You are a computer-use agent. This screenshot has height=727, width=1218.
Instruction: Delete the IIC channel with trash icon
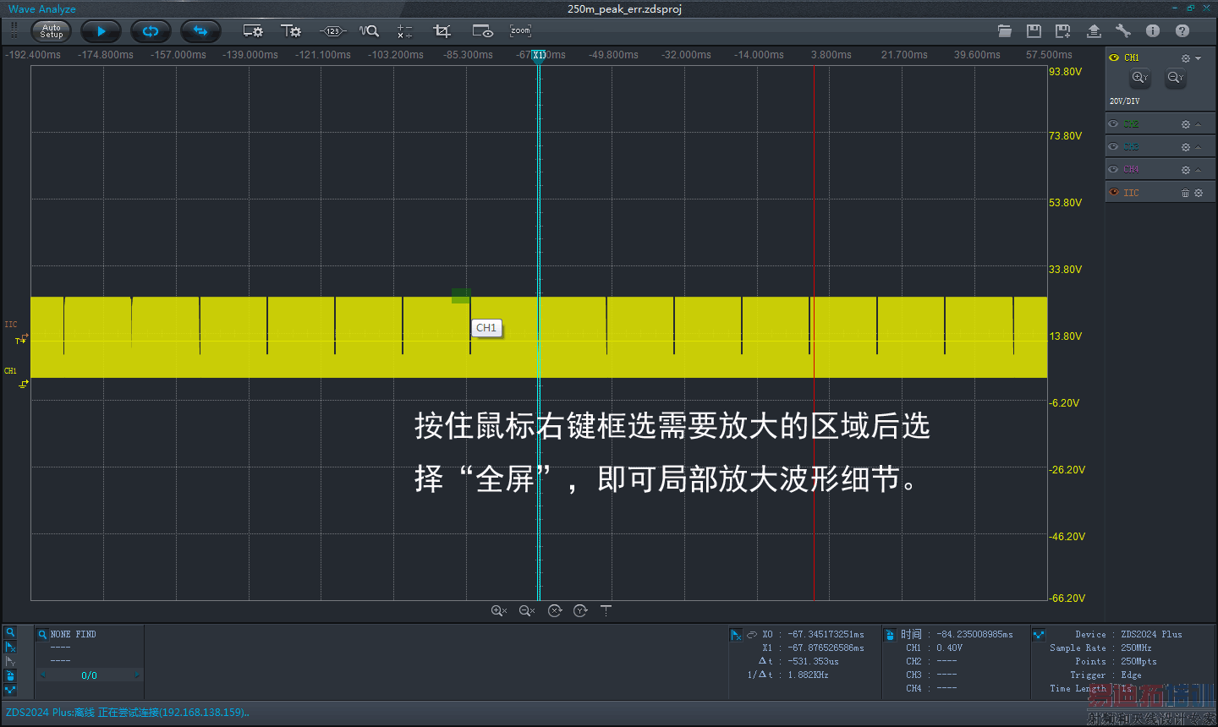click(x=1185, y=193)
